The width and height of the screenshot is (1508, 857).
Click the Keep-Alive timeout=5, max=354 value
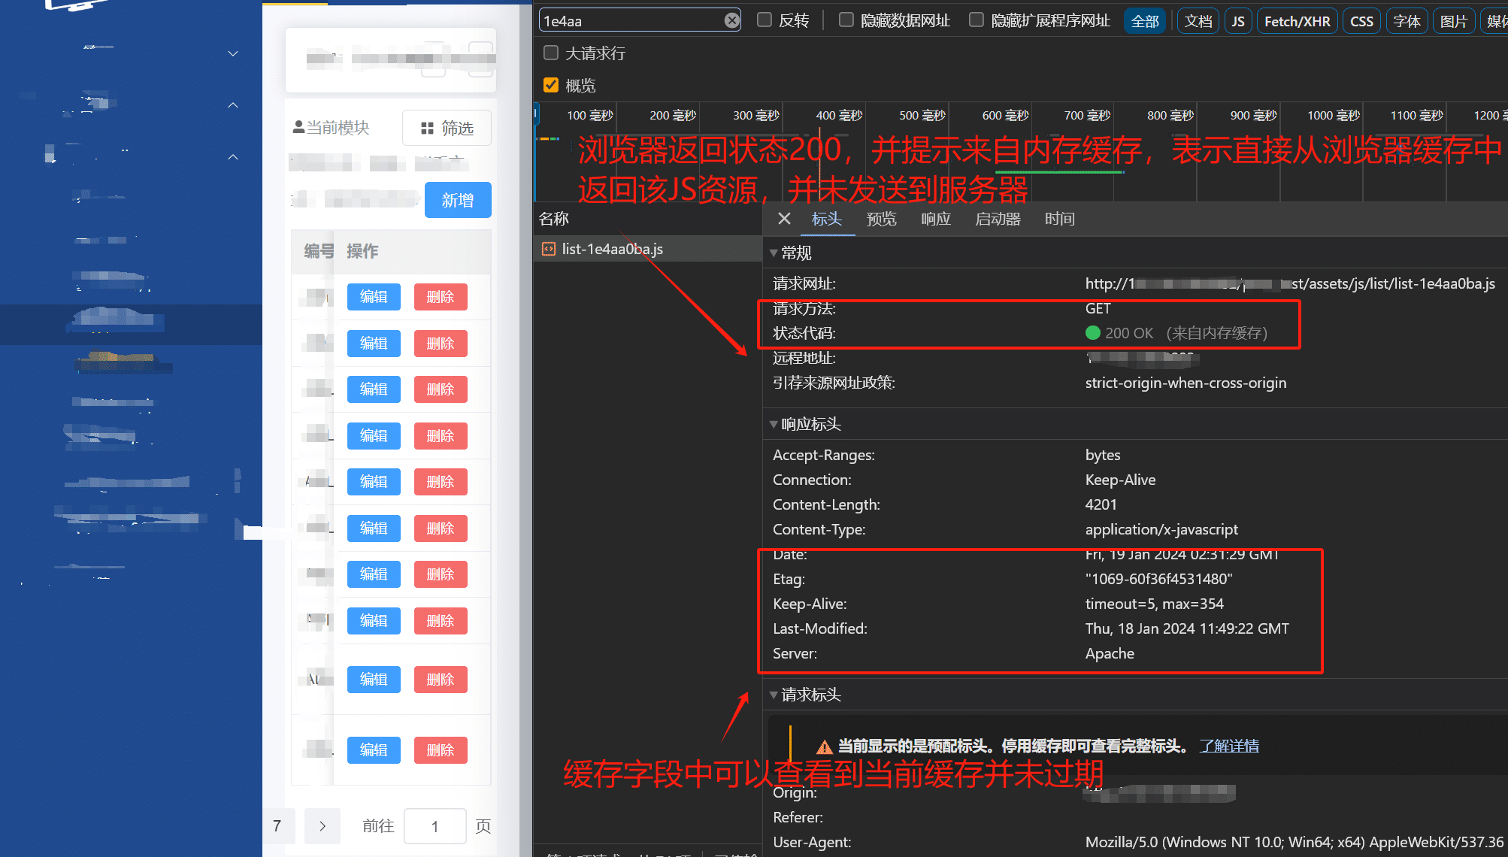coord(1154,604)
